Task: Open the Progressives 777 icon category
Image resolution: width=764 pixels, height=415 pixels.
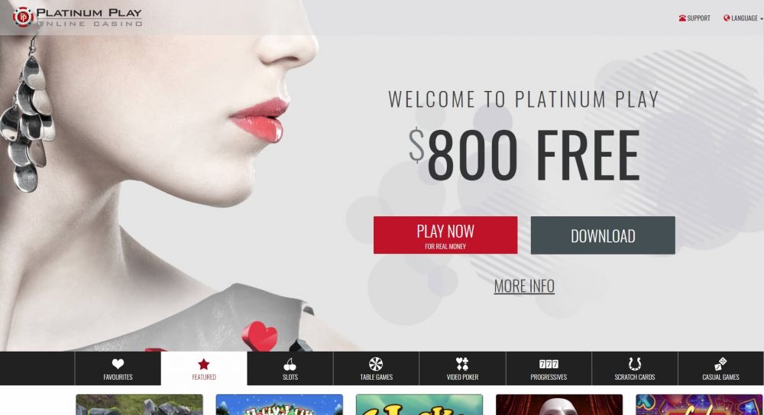Action: click(x=549, y=364)
